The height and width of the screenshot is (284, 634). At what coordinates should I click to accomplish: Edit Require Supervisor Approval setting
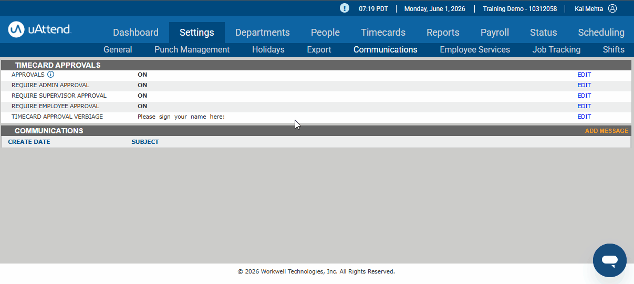tap(584, 96)
